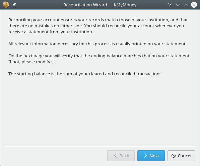
Task: Click the empty area below the wizard text
Action: [x=100, y=110]
